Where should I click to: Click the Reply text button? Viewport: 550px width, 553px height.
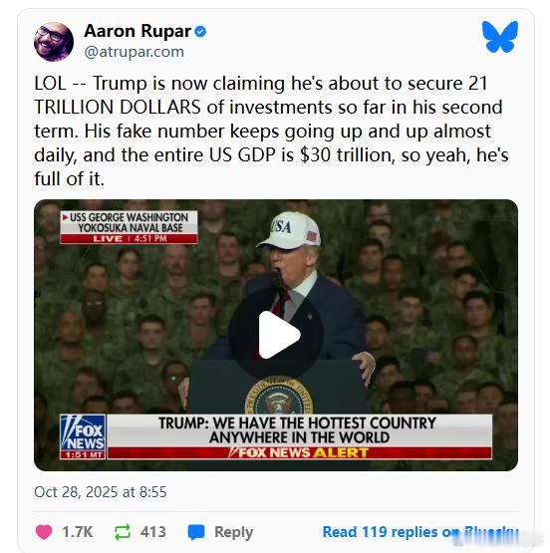coord(233,532)
